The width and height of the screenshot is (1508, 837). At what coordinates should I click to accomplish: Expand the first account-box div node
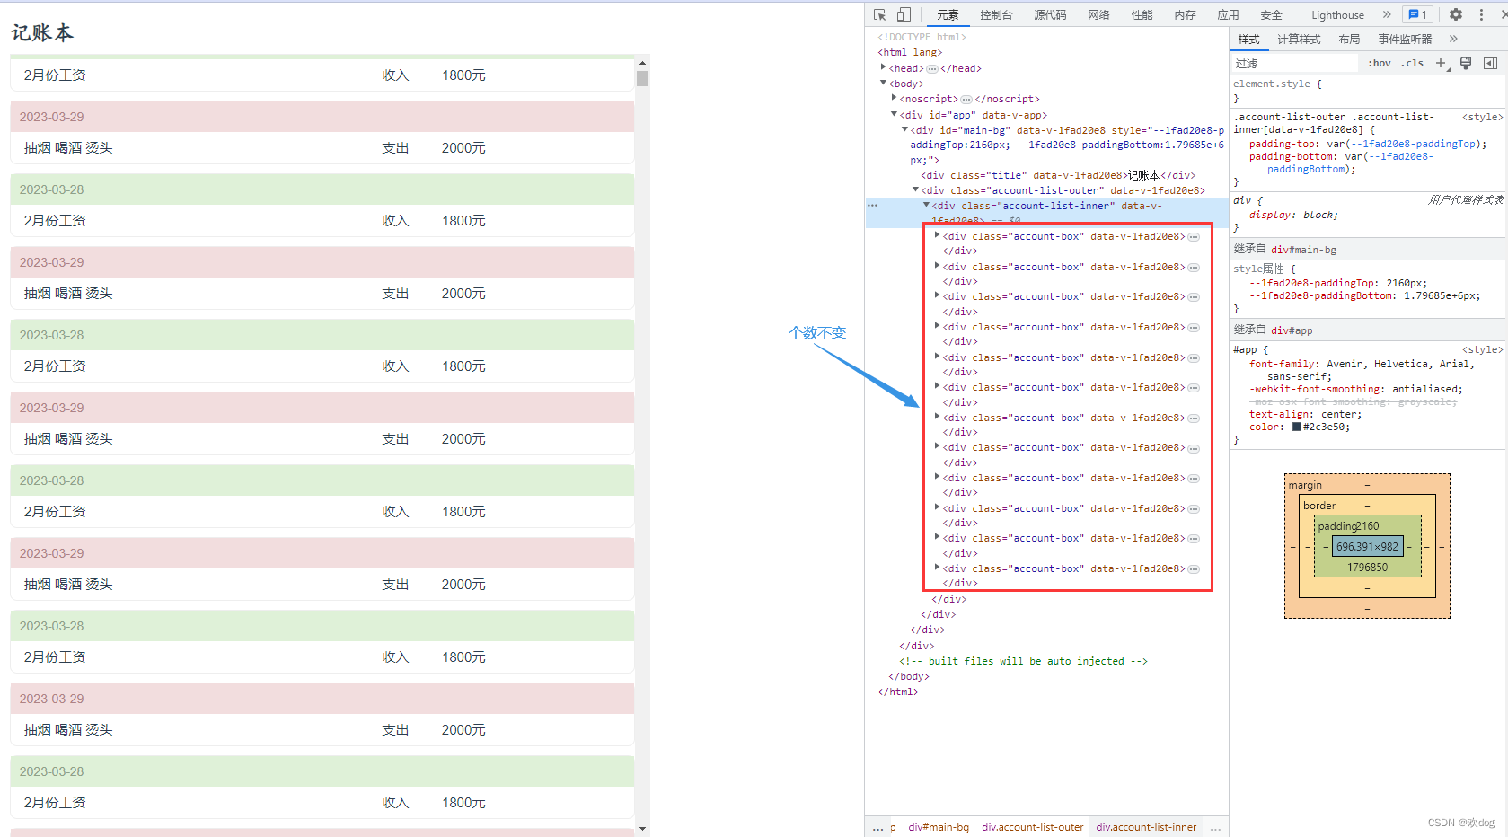937,235
